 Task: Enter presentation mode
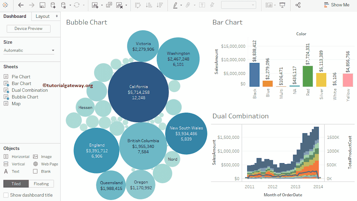point(282,5)
